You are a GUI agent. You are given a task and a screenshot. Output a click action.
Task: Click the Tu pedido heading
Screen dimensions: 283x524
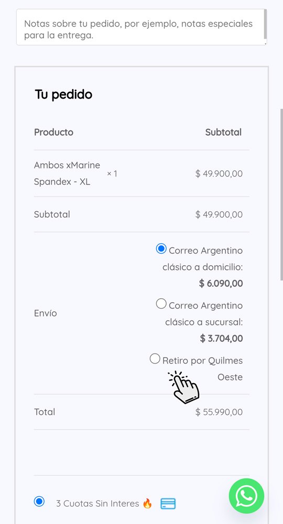[63, 94]
